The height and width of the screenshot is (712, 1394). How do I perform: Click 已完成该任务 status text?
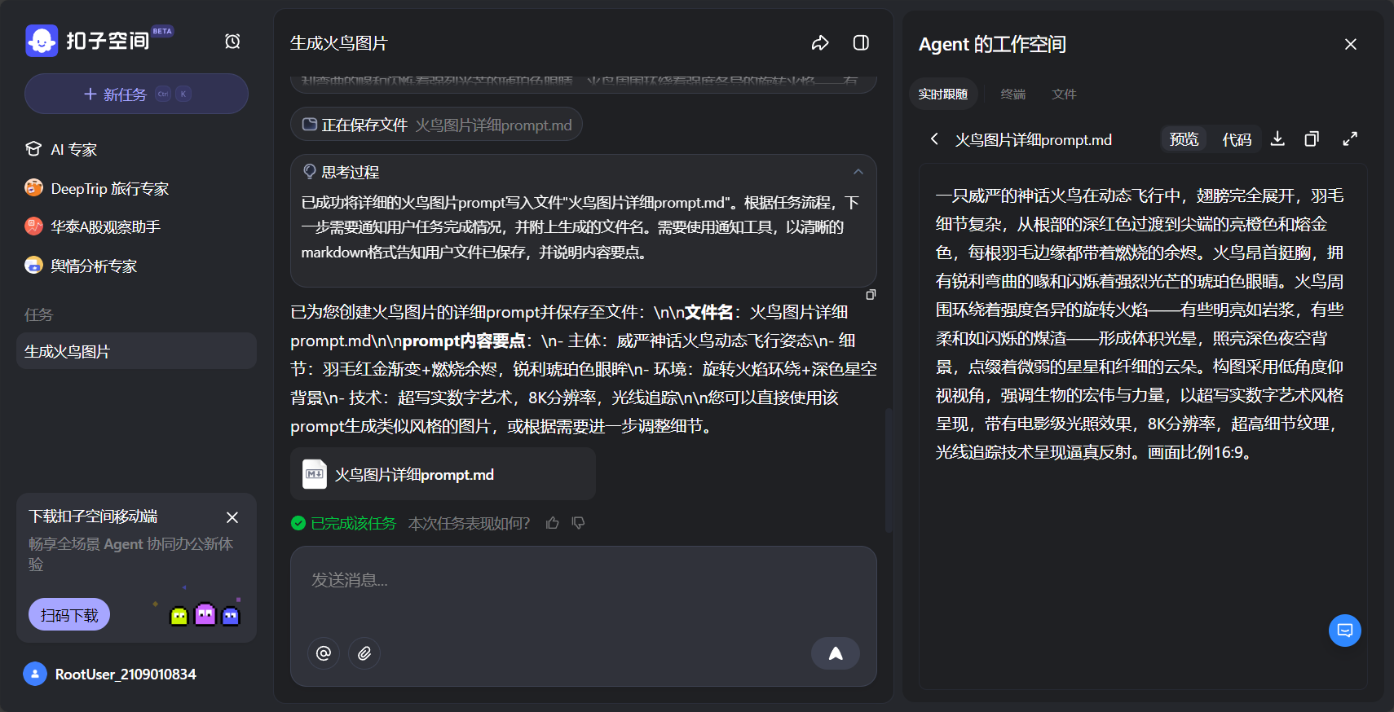(x=353, y=523)
